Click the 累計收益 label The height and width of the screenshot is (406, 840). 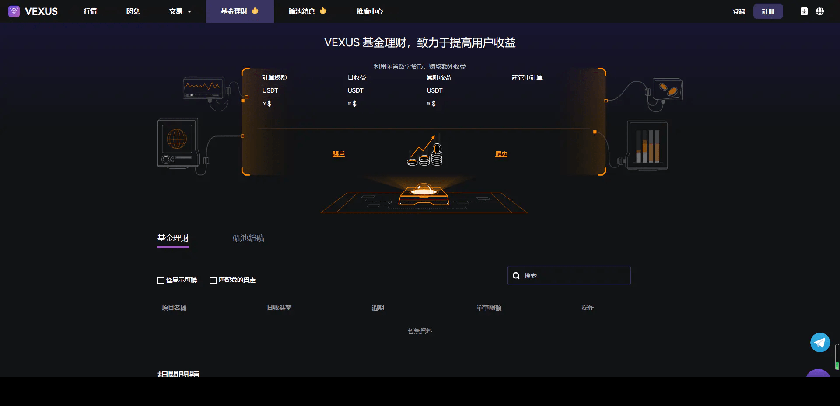click(x=439, y=77)
